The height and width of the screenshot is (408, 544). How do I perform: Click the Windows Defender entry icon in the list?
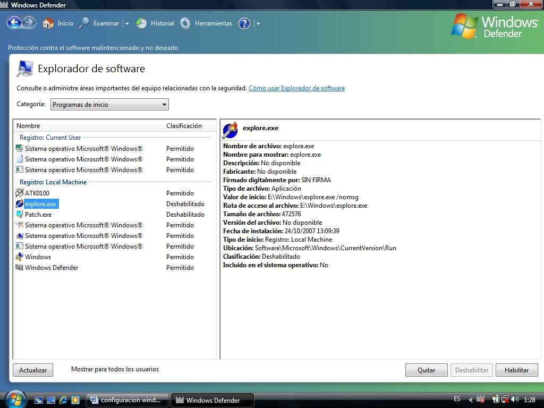pos(20,268)
